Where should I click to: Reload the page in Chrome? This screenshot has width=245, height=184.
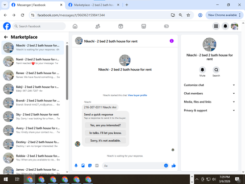coord(23,15)
